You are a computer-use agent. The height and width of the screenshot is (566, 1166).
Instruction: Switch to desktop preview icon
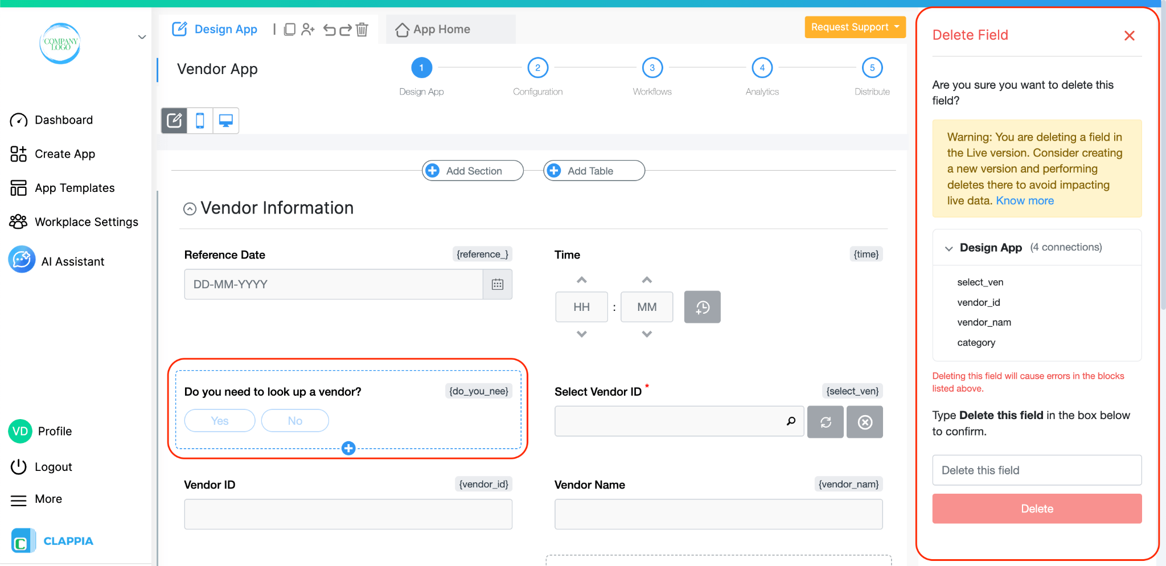(x=226, y=121)
